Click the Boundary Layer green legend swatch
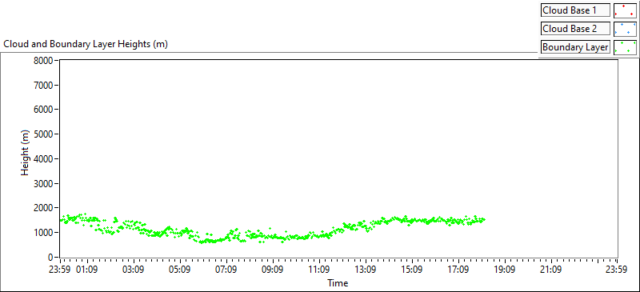 [626, 47]
